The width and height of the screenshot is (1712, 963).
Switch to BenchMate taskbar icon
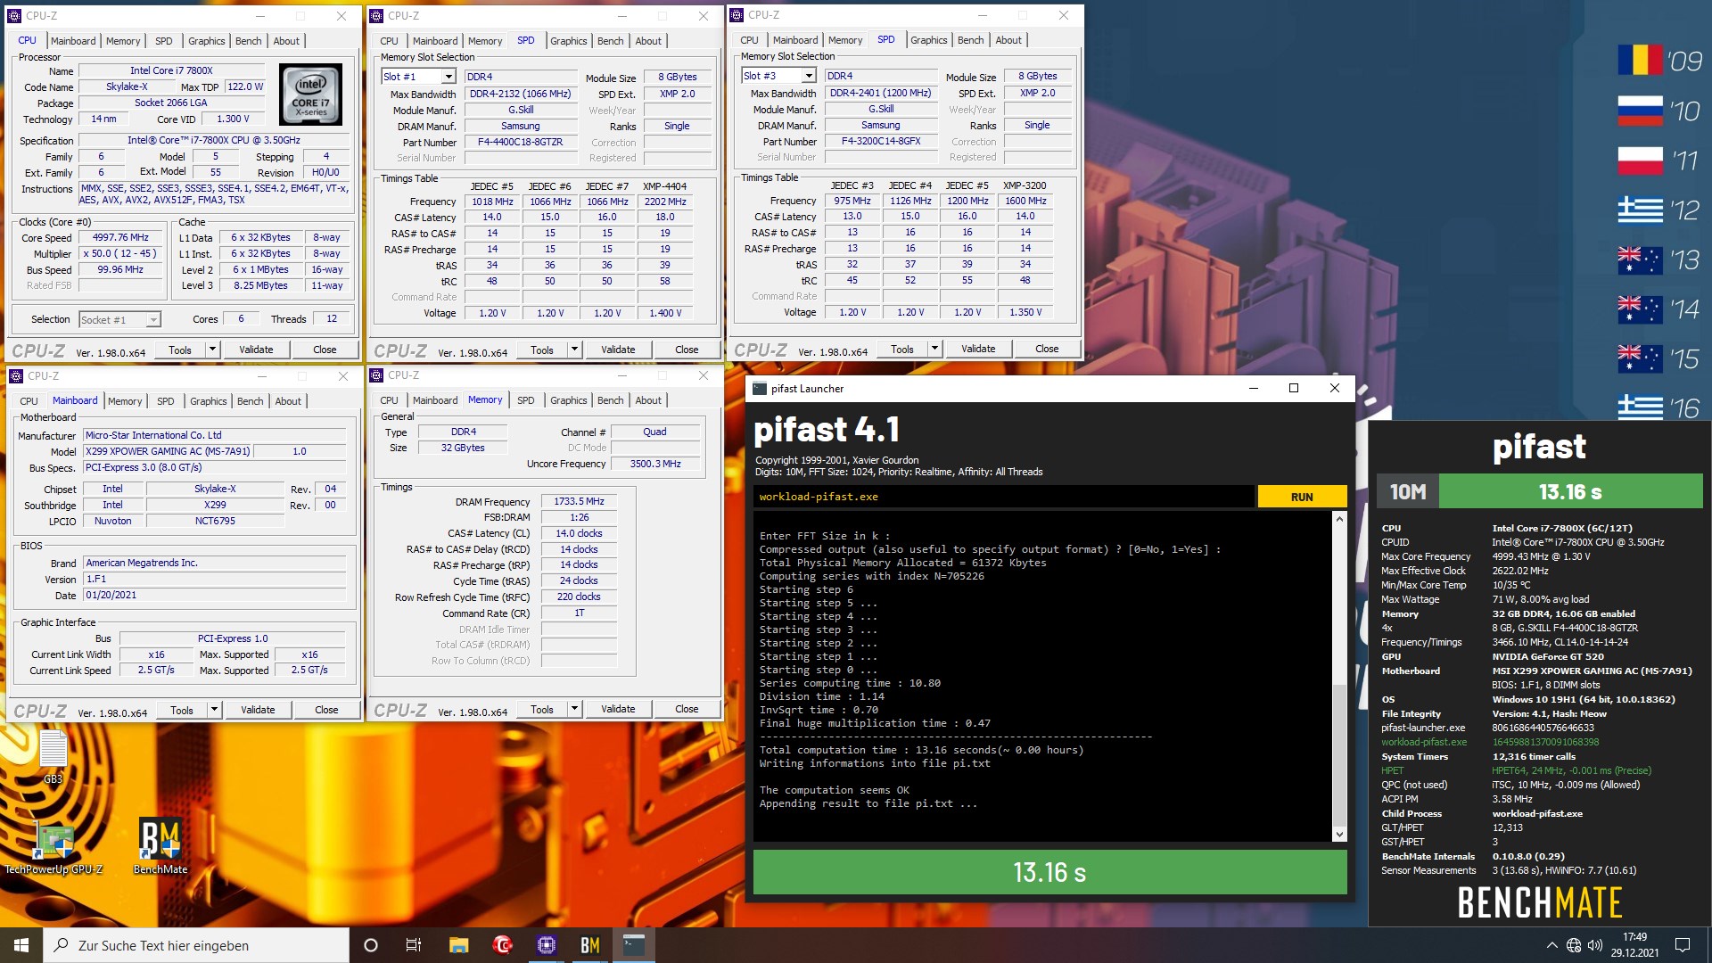[x=590, y=945]
